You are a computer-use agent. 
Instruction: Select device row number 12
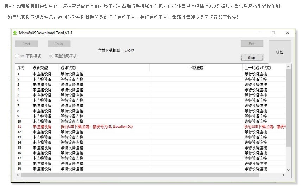(151, 132)
